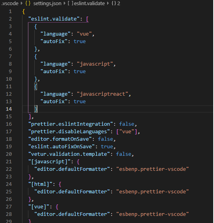Click the "language" key on line 4
214x223 pixels.
pyautogui.click(x=56, y=34)
